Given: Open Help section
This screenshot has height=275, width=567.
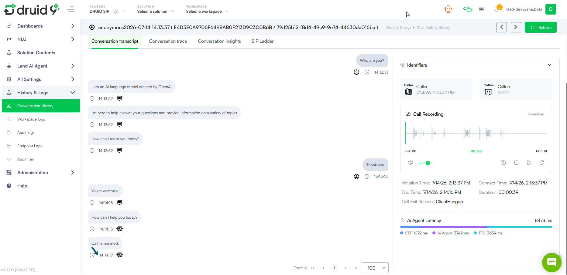Looking at the screenshot, I should point(41,186).
